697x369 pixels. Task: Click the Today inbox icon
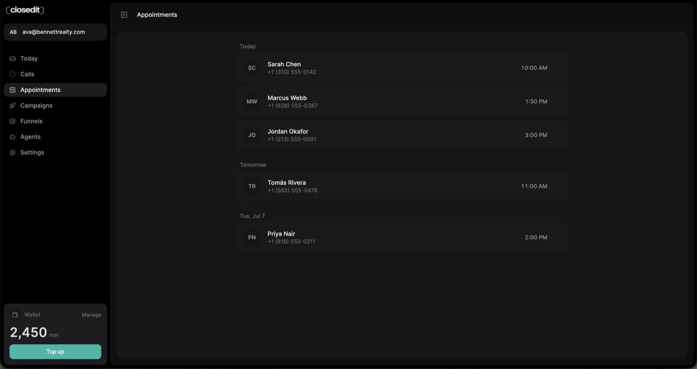click(x=13, y=58)
